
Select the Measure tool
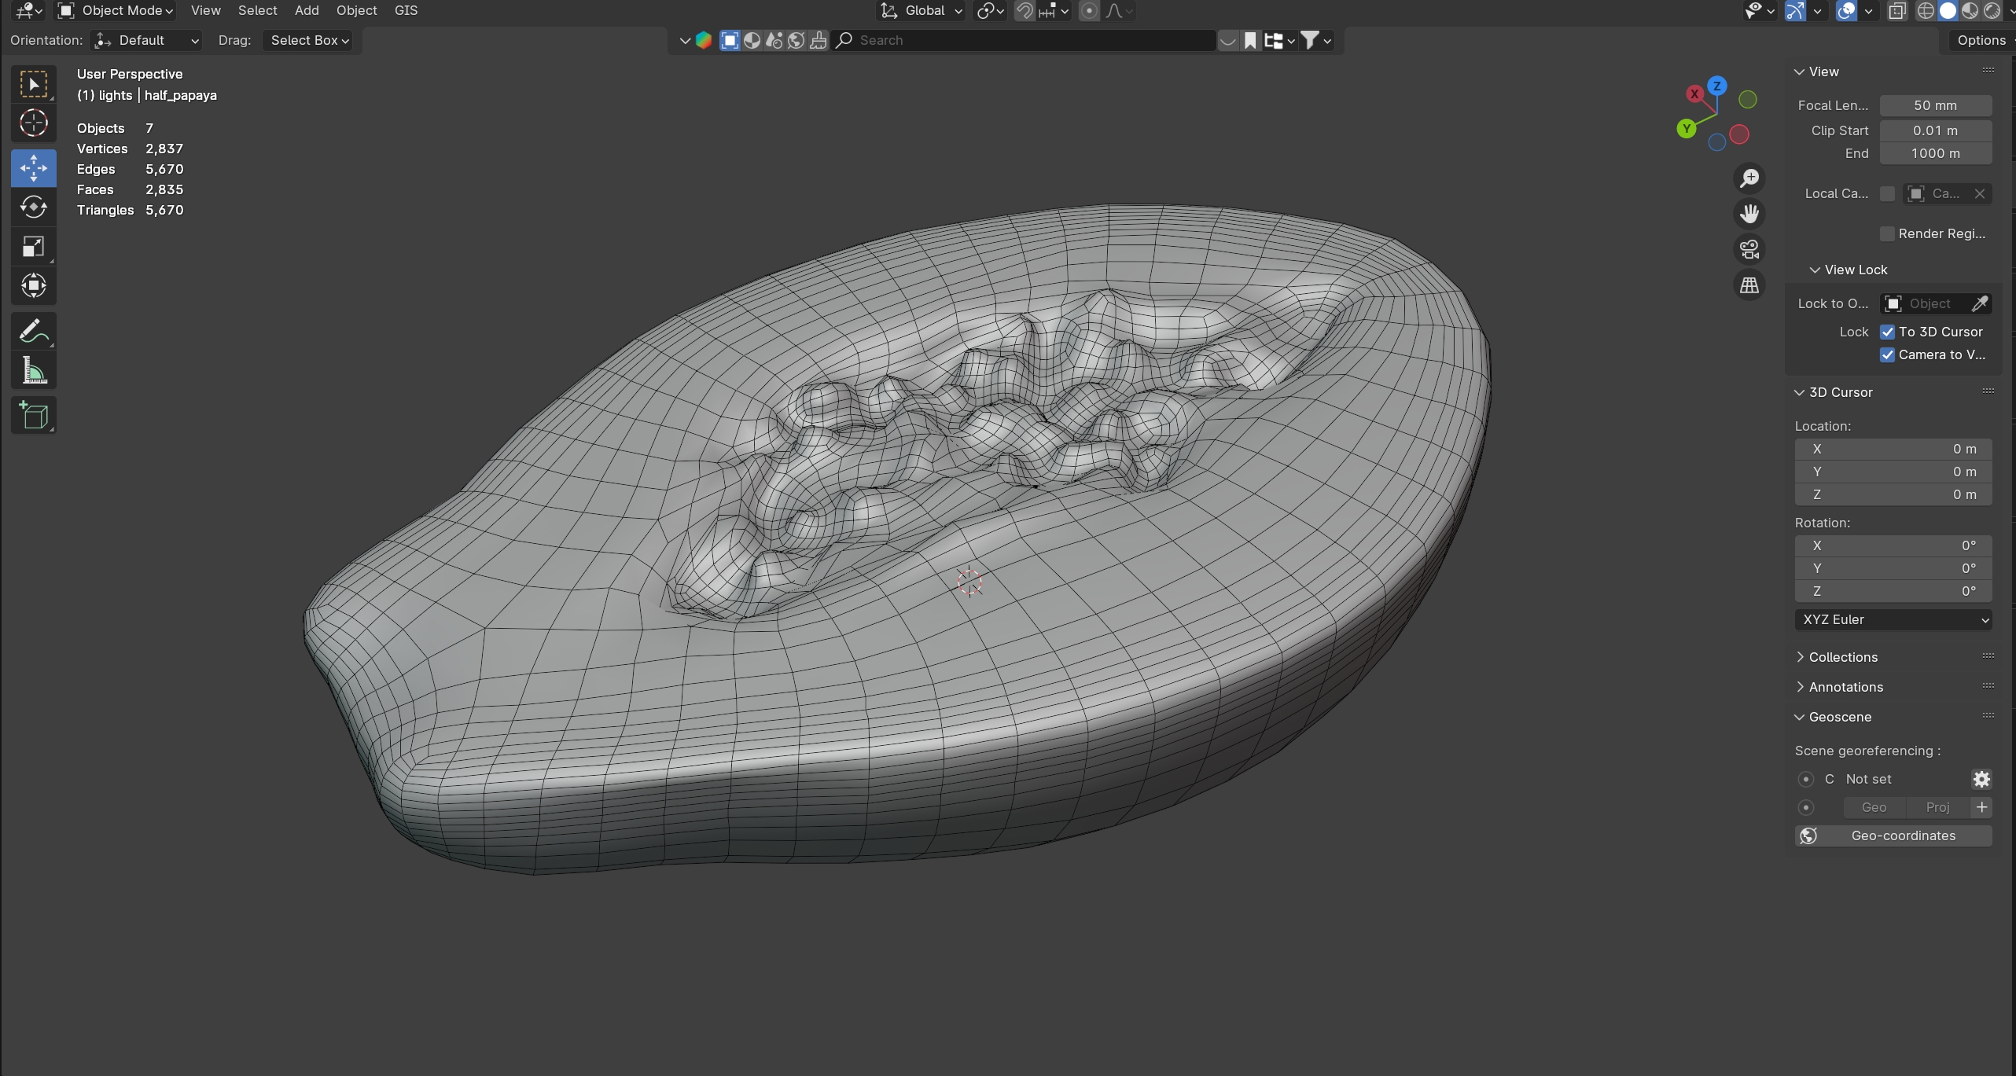pos(33,371)
